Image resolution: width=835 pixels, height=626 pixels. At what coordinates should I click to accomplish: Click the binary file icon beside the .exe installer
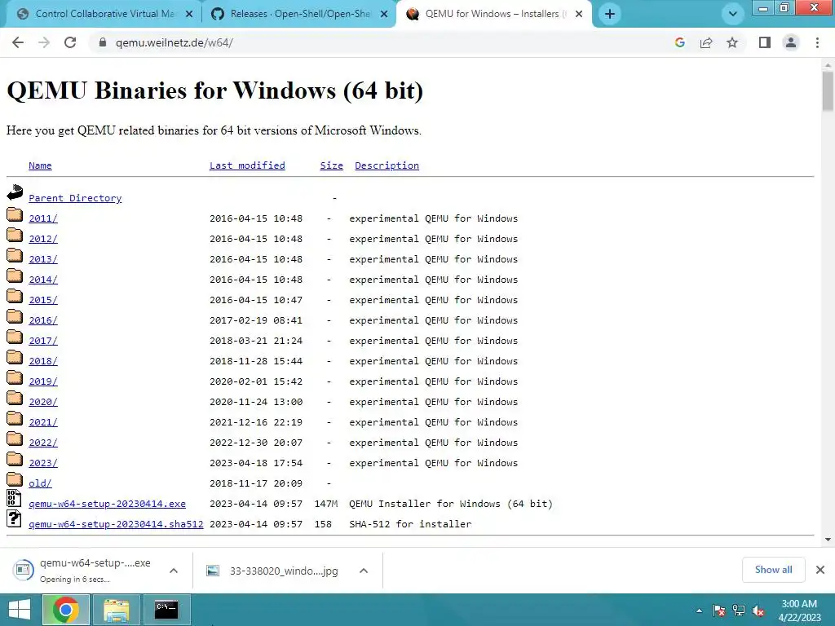pos(14,498)
